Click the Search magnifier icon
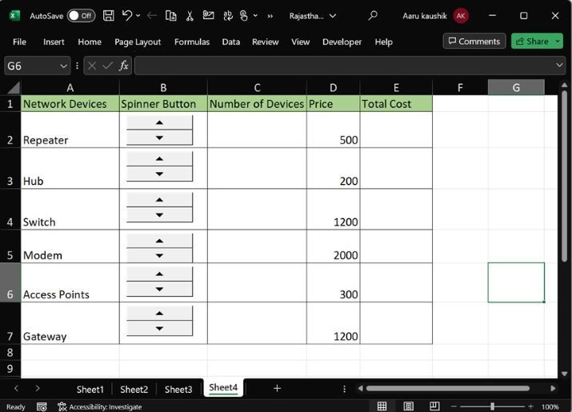The image size is (572, 412). (x=373, y=16)
